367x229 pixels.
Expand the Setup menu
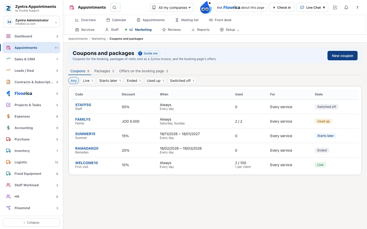click(229, 30)
